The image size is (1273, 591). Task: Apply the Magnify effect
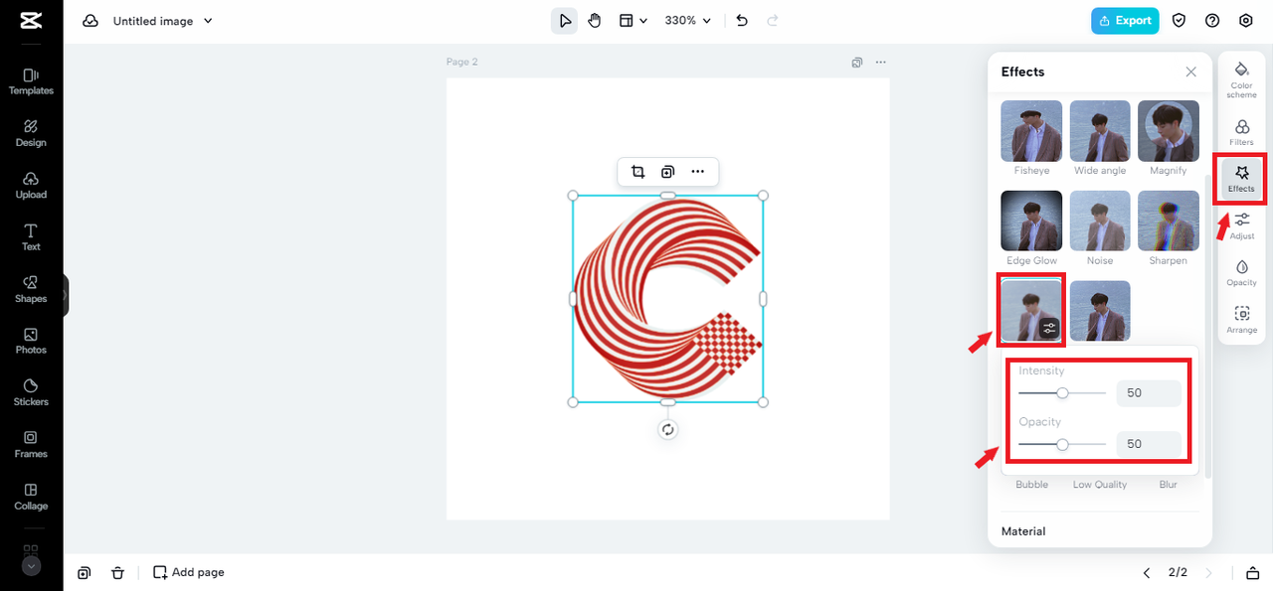coord(1169,131)
